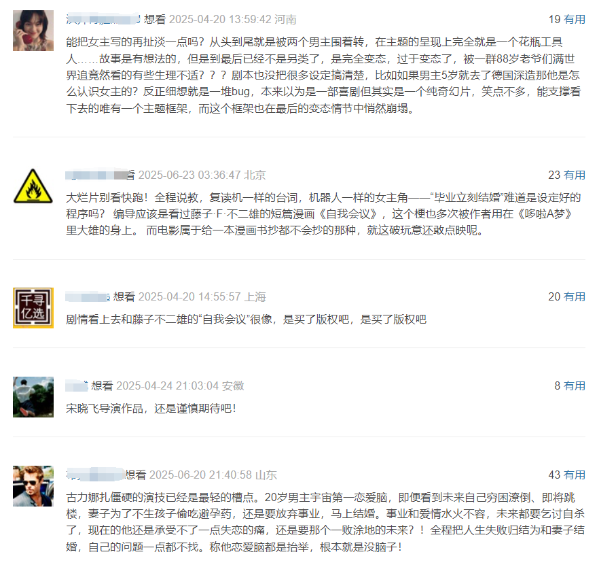The height and width of the screenshot is (565, 616).
Task: Click the flammable warning sign avatar
Action: point(33,186)
